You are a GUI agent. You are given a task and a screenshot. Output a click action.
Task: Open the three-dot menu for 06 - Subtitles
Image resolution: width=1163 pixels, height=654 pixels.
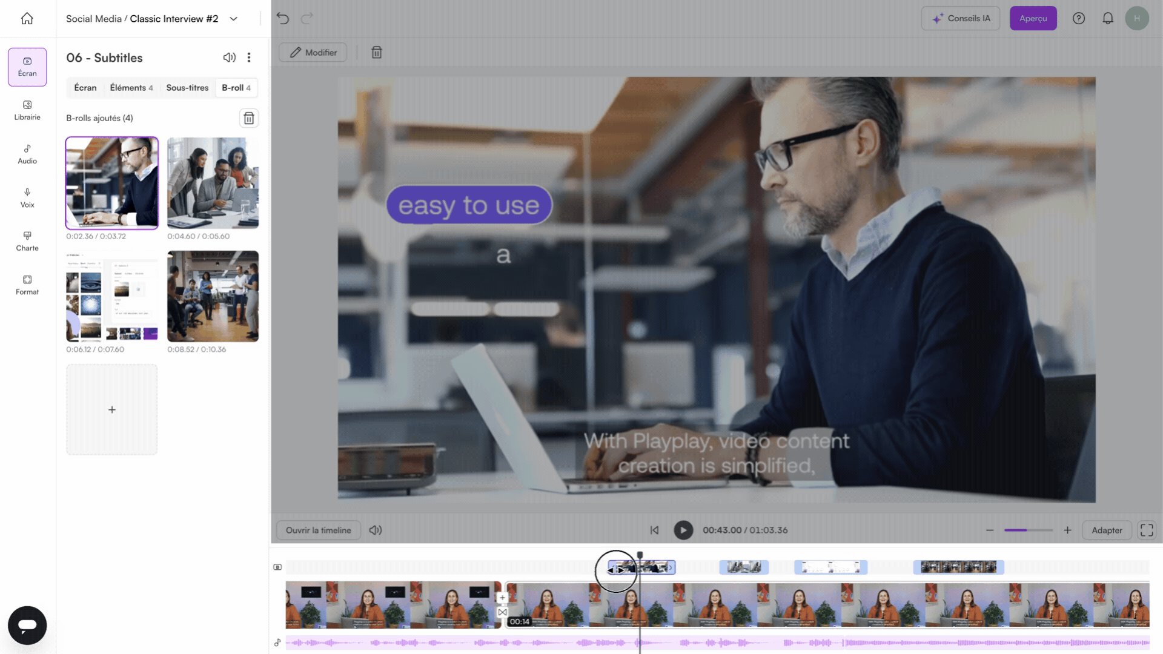[249, 58]
